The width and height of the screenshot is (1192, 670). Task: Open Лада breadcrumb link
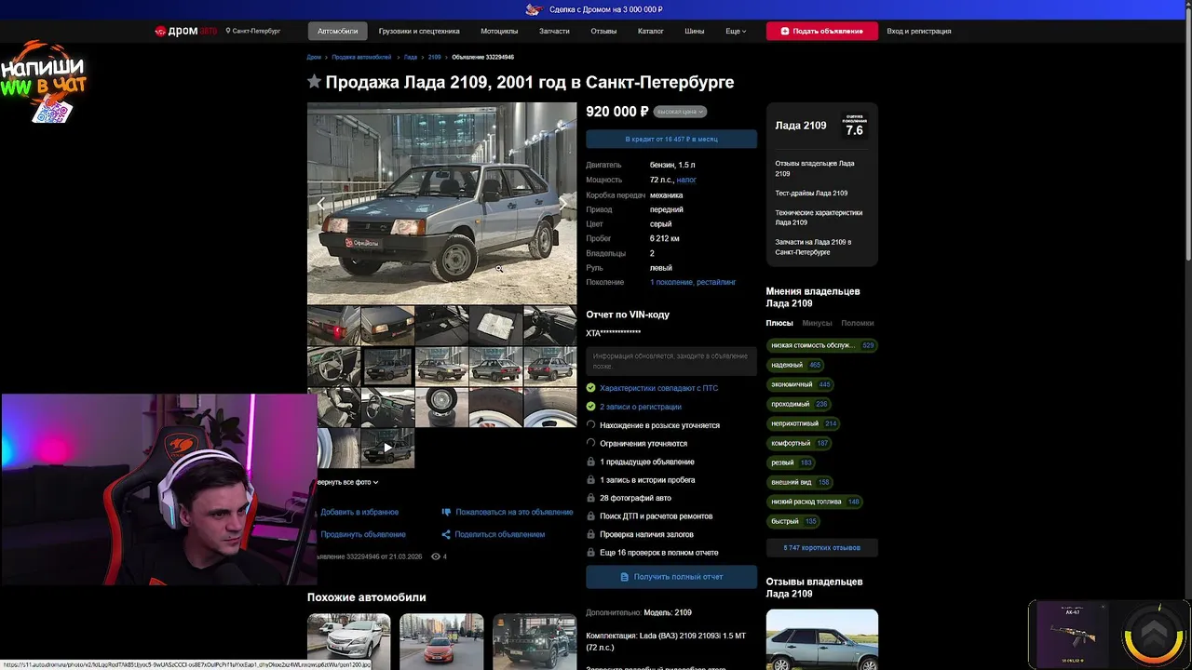point(411,58)
